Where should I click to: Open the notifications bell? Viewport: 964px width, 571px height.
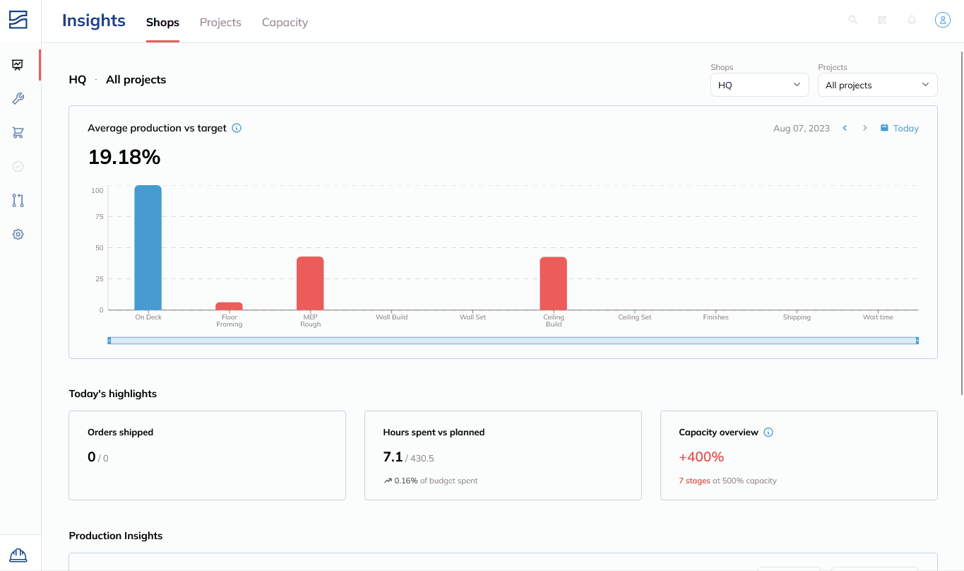pos(912,20)
